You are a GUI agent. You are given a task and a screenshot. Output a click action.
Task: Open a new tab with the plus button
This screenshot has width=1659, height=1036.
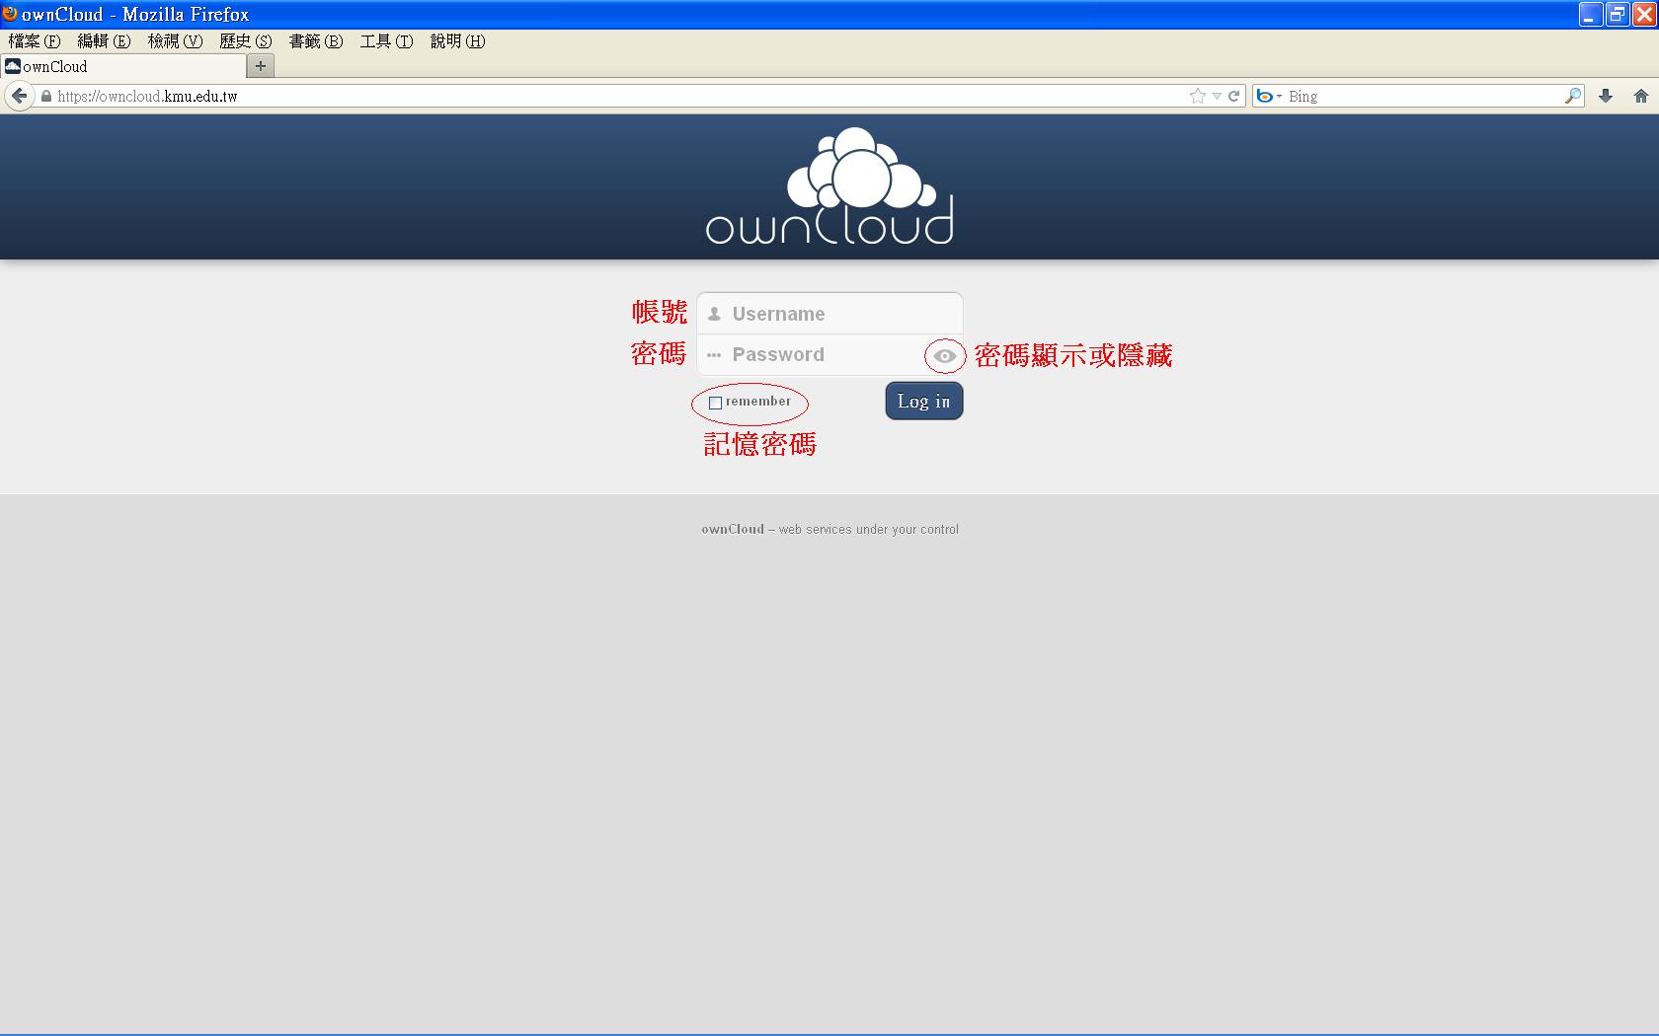pos(261,66)
